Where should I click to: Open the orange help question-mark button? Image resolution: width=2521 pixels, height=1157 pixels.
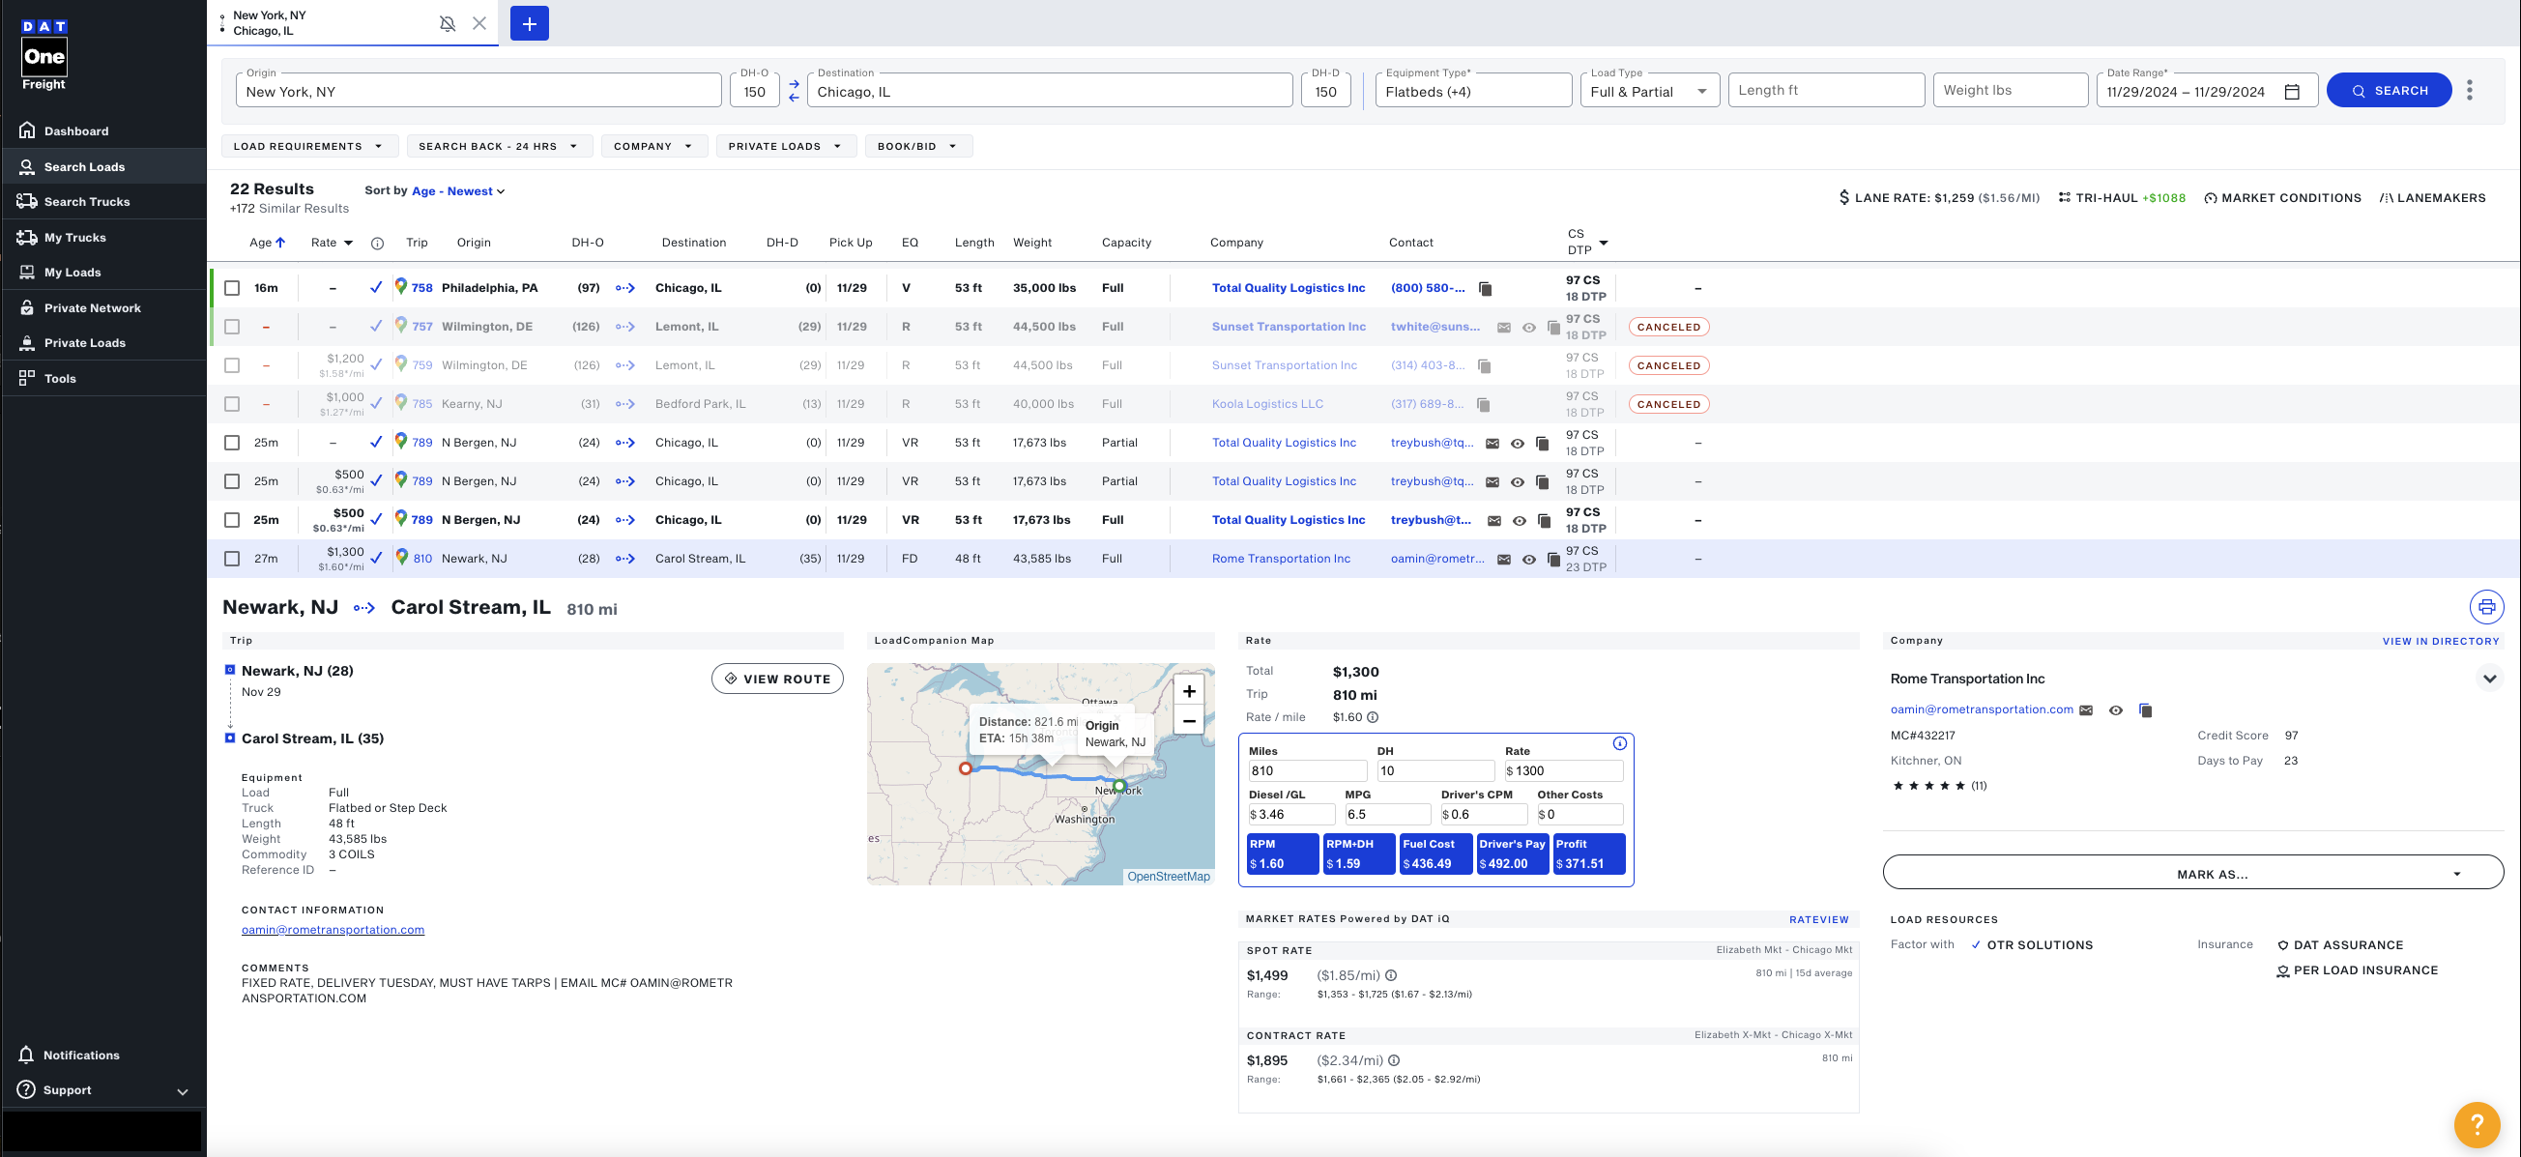click(x=2477, y=1124)
